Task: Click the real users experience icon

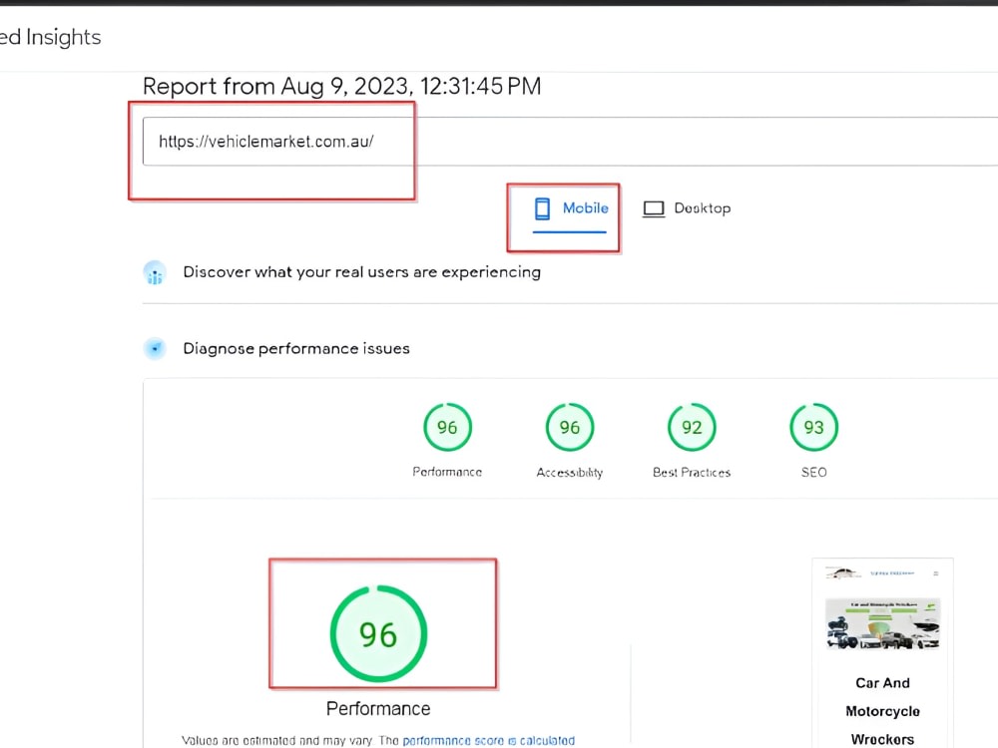Action: coord(155,273)
